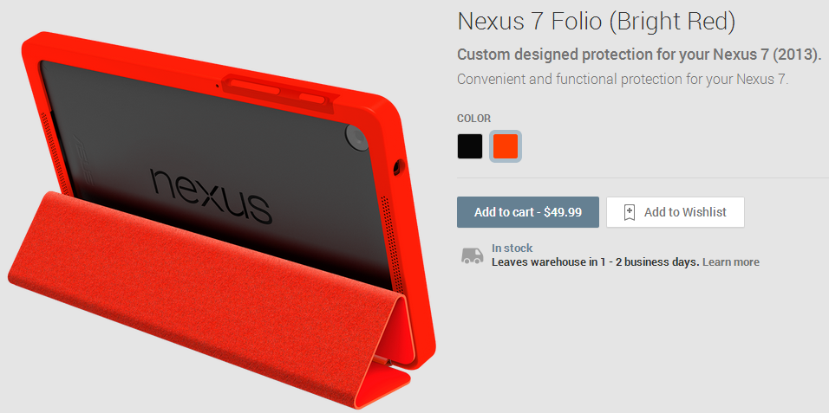The image size is (829, 413).
Task: Click the In stock status text
Action: click(x=512, y=248)
